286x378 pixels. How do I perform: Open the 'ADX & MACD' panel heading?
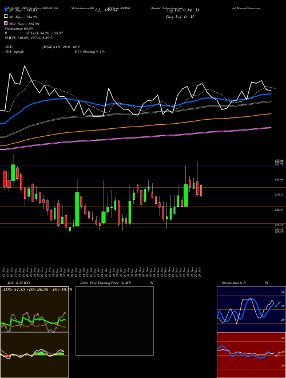point(18,283)
